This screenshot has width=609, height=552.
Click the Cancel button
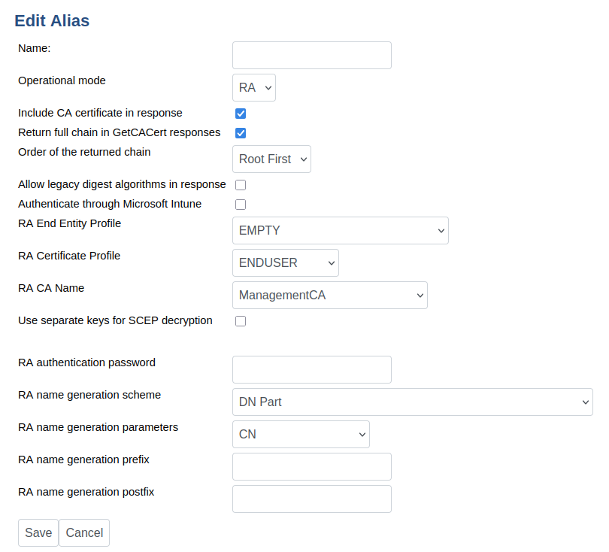click(x=83, y=532)
